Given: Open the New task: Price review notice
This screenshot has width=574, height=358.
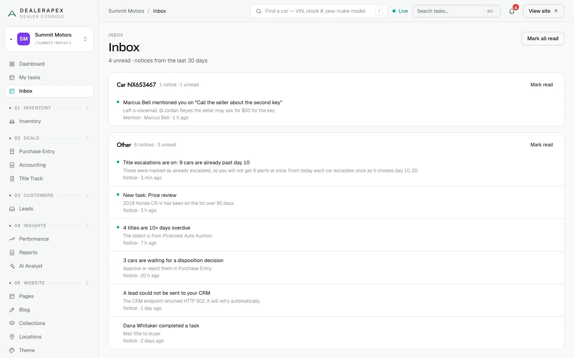Looking at the screenshot, I should pyautogui.click(x=336, y=202).
